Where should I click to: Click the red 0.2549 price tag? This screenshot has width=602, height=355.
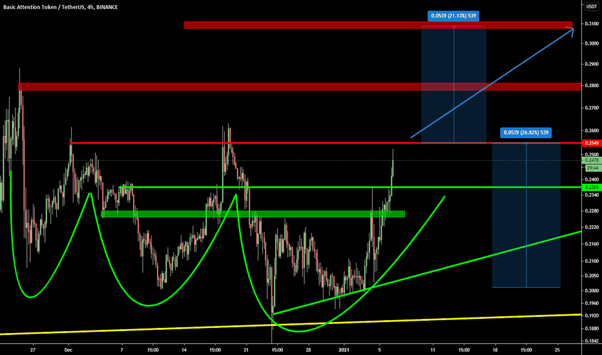point(592,143)
